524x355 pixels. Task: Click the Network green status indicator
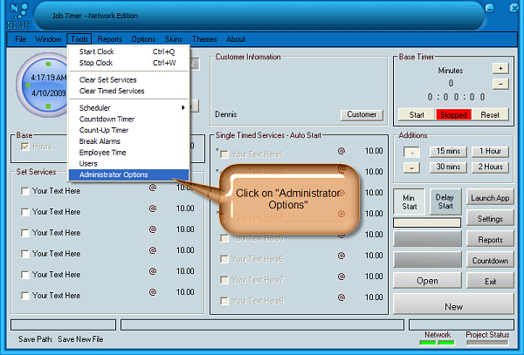tap(437, 343)
